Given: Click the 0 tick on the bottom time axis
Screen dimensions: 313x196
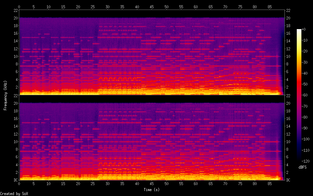Looking at the screenshot, I should (x=19, y=184).
